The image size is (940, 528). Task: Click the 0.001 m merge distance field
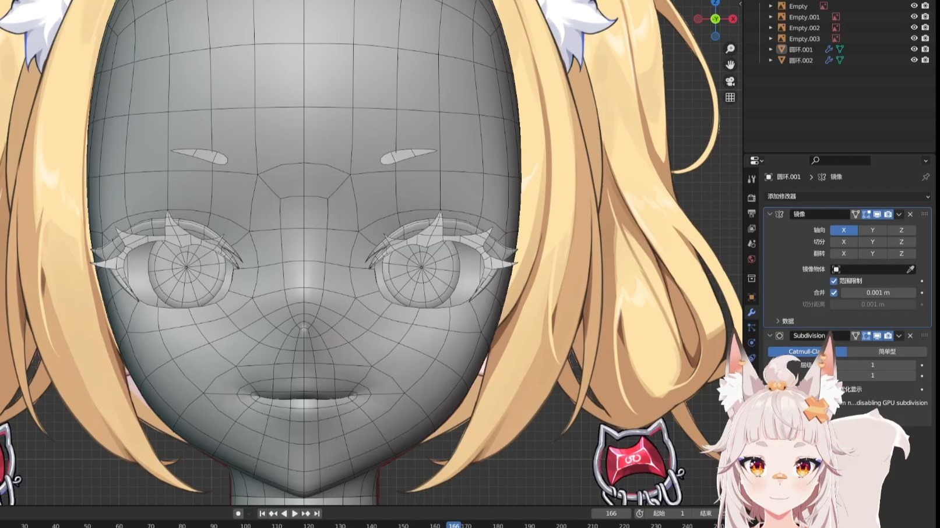878,293
